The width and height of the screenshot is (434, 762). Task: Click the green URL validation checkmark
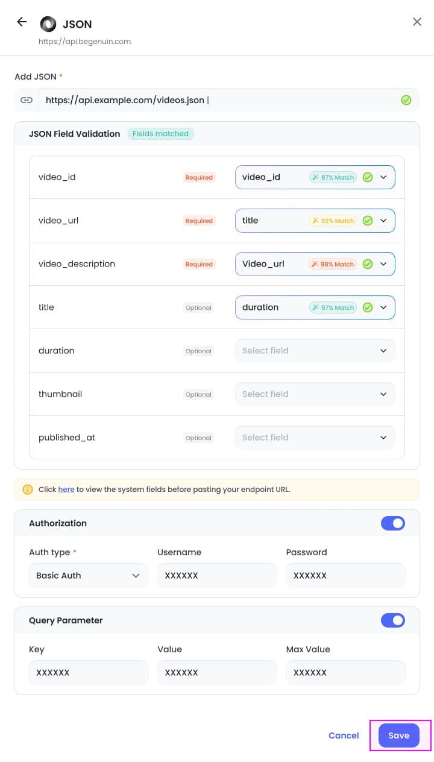pos(406,100)
